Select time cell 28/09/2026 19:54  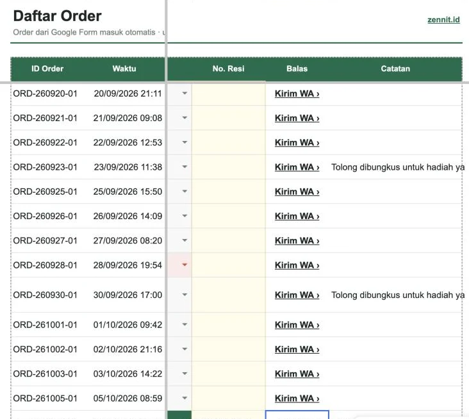pos(128,265)
